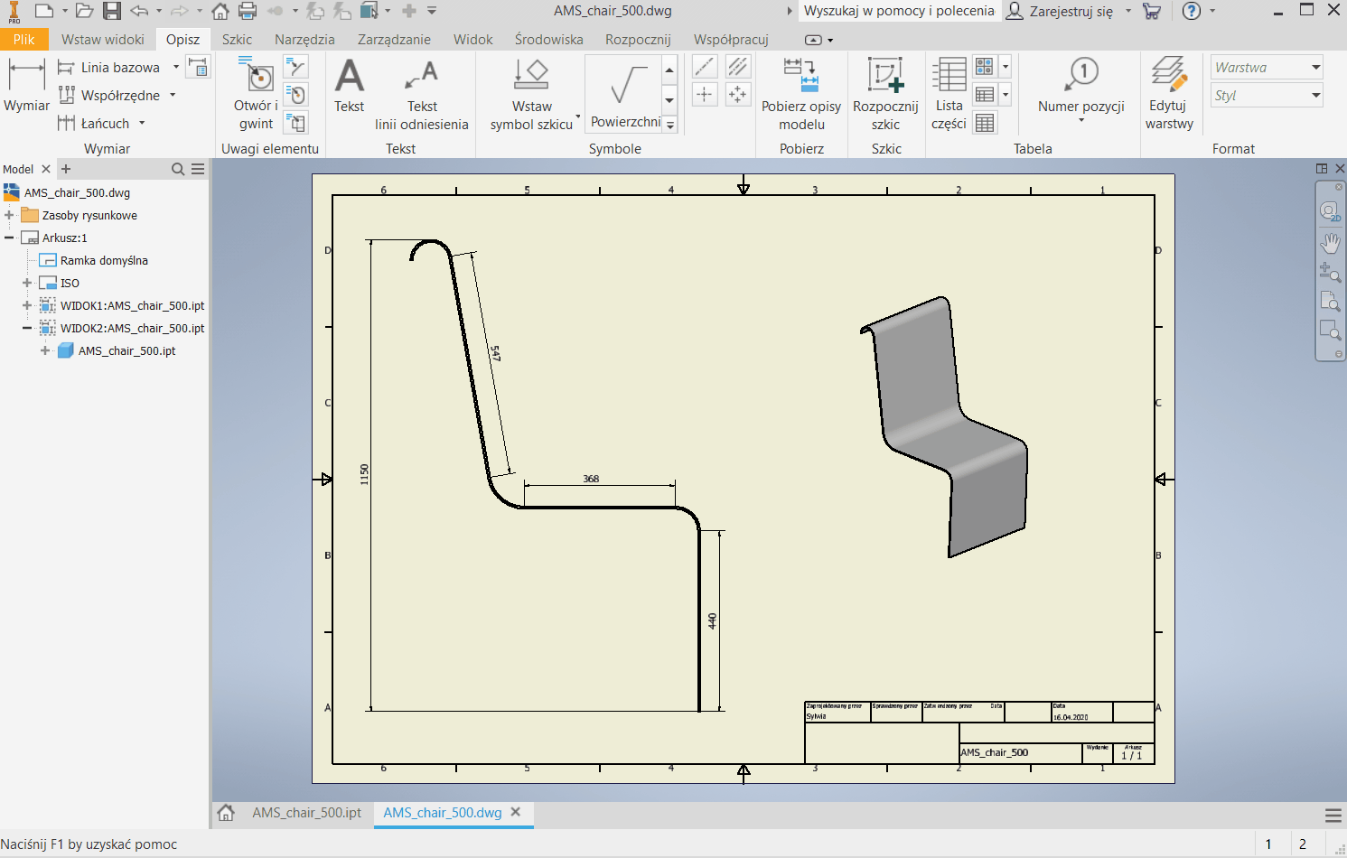1347x858 pixels.
Task: Open the Styl style dropdown
Action: 1315,95
